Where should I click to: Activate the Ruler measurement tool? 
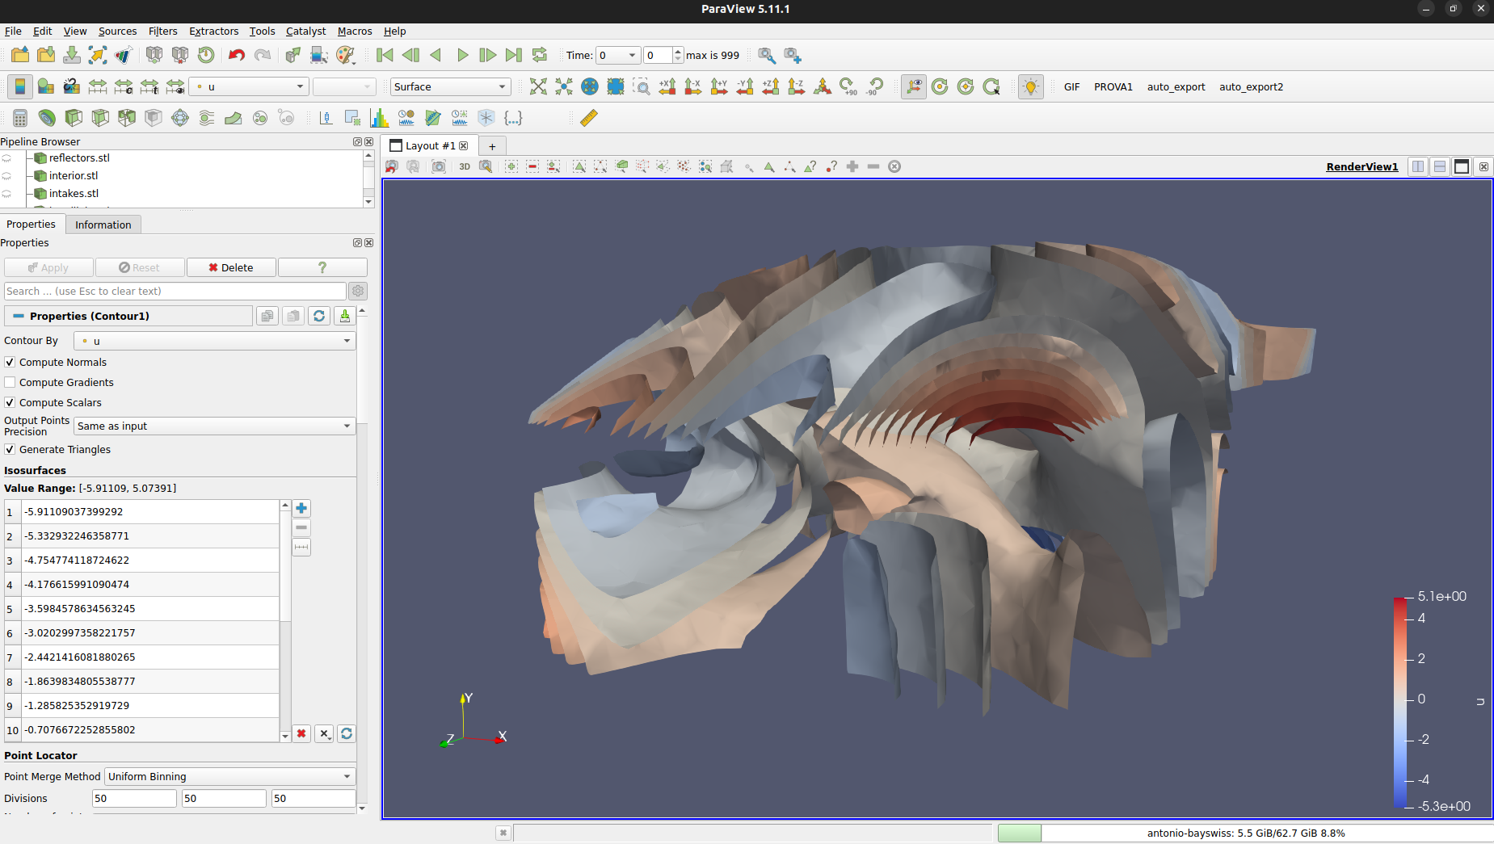588,117
